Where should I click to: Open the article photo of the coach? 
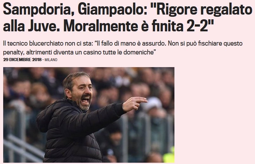click(89, 115)
